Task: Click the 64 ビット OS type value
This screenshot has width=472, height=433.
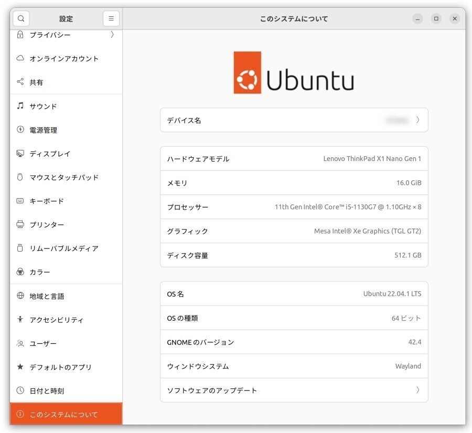Action: (x=406, y=318)
